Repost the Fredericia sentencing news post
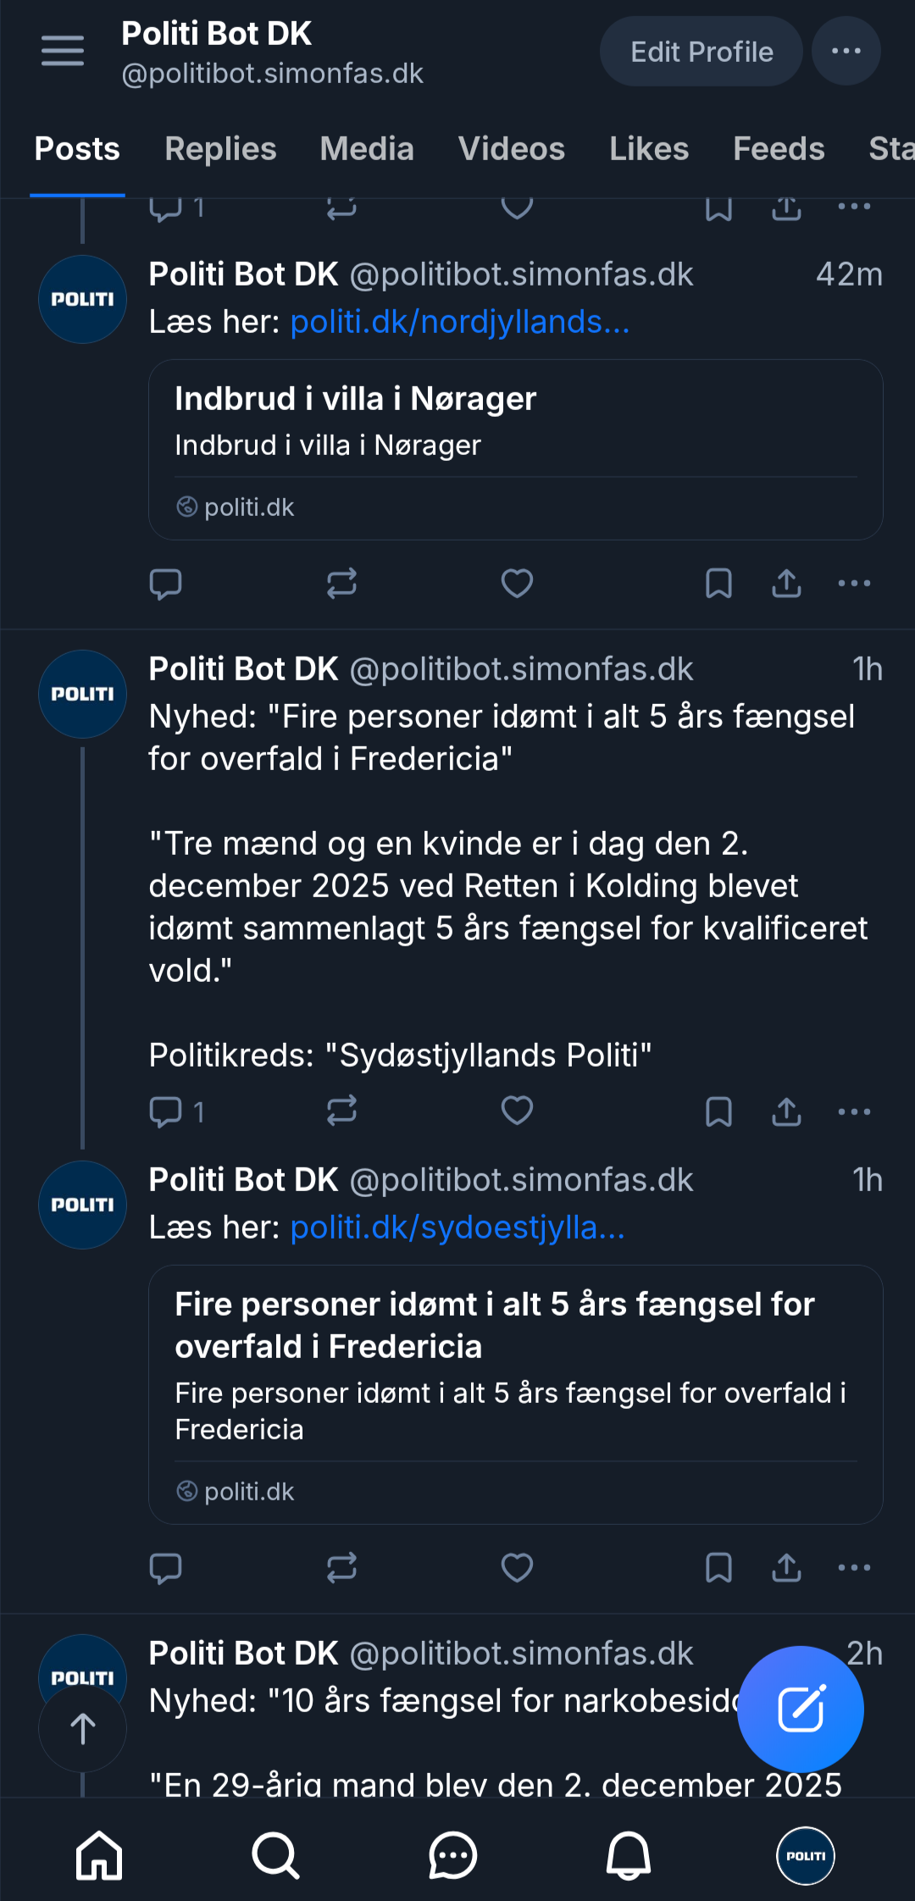 coord(341,1111)
